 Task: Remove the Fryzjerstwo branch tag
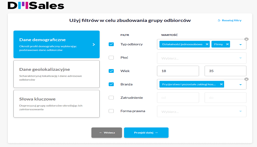pos(221,84)
